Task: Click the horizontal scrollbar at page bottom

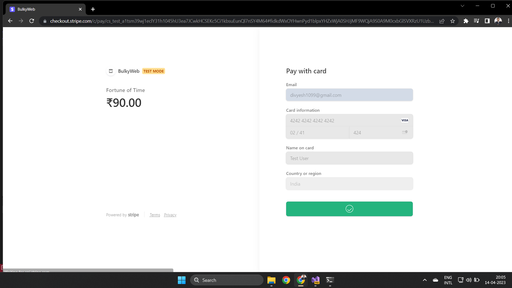Action: point(88,270)
